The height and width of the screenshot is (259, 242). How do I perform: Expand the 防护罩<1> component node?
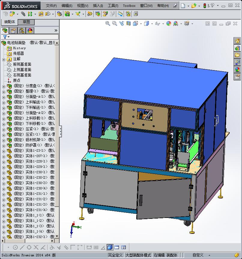[4, 146]
